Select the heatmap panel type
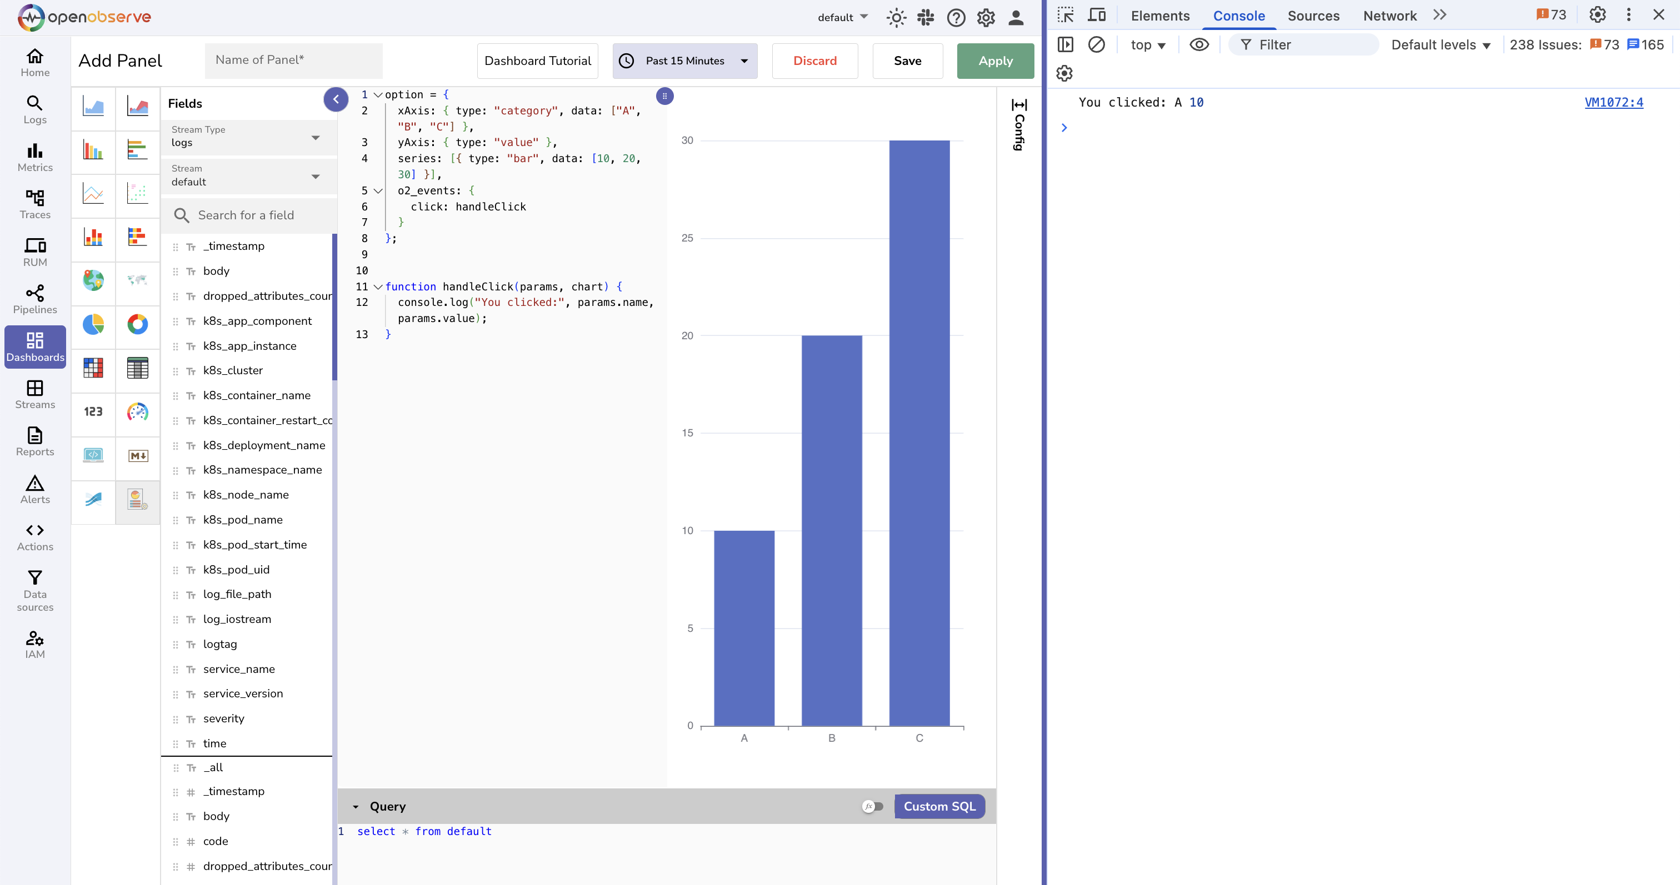1680x885 pixels. (x=93, y=368)
